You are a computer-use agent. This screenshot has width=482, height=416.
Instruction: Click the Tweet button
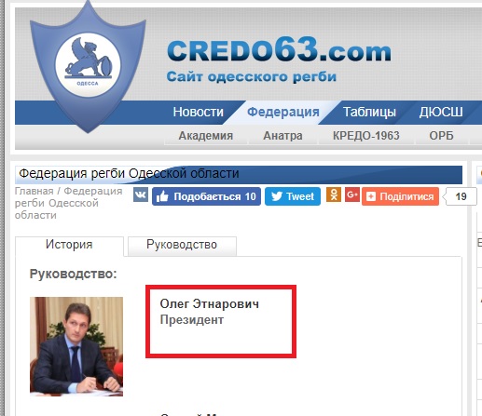pyautogui.click(x=293, y=196)
